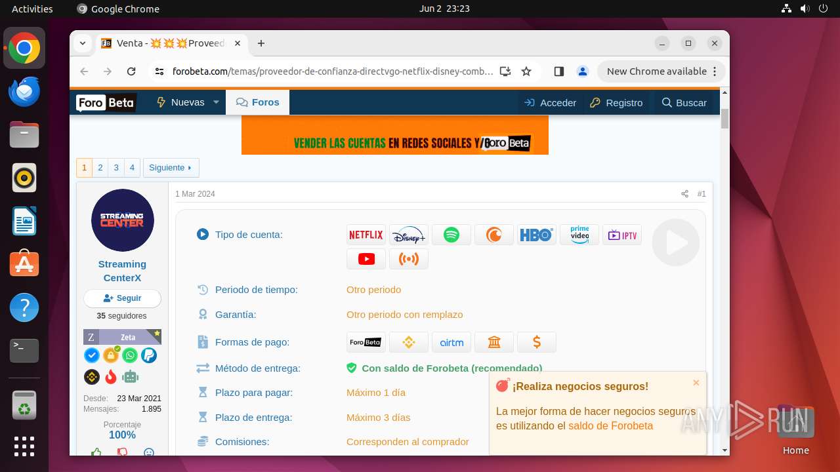Click the black Binance profile badge
840x472 pixels.
pos(92,377)
